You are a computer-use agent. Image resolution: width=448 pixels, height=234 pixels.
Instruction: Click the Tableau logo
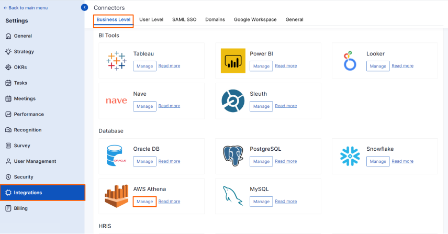point(116,61)
